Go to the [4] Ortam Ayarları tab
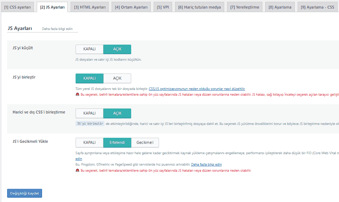 coord(131,7)
